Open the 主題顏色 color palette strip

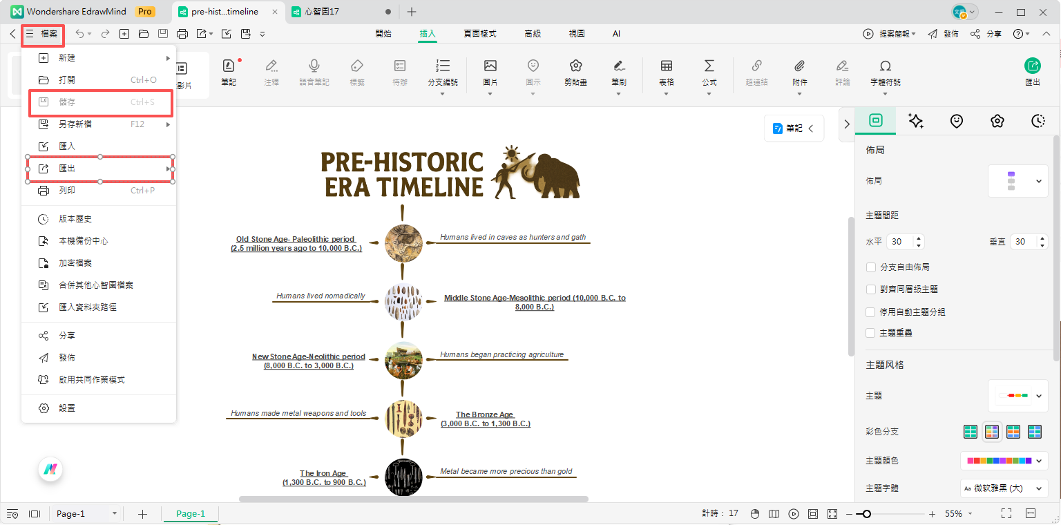click(x=1004, y=460)
